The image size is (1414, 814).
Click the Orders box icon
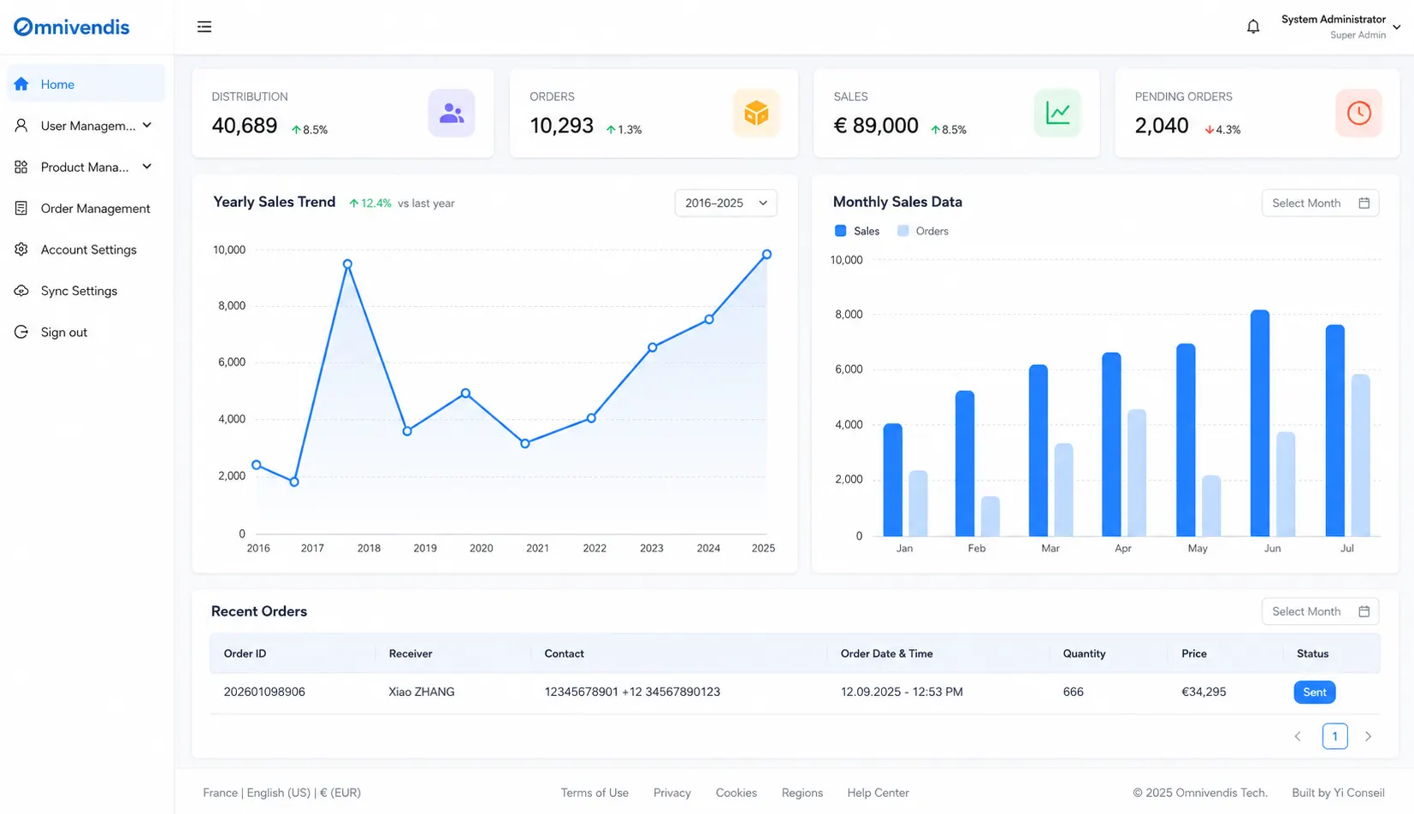tap(756, 113)
